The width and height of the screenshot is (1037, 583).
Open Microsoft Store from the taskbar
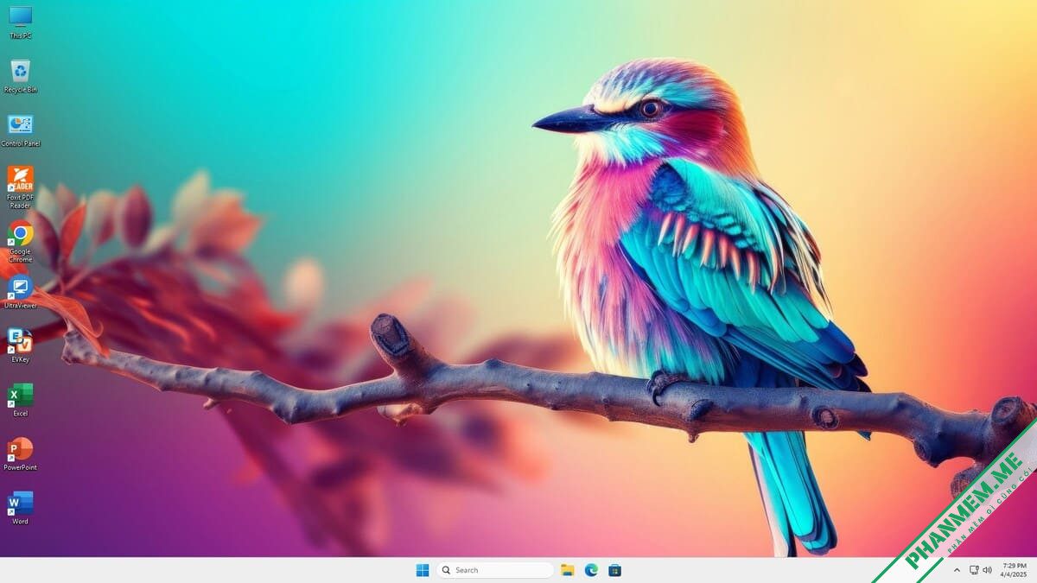pyautogui.click(x=614, y=570)
